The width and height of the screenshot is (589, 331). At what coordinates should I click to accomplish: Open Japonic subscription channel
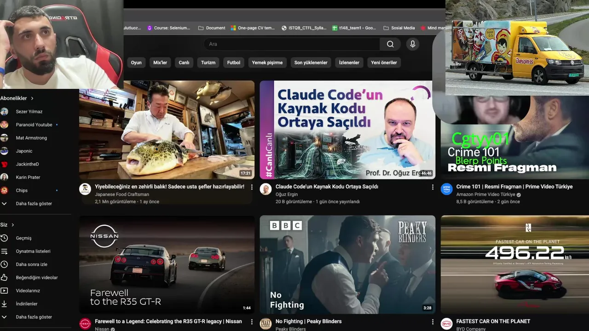[24, 151]
